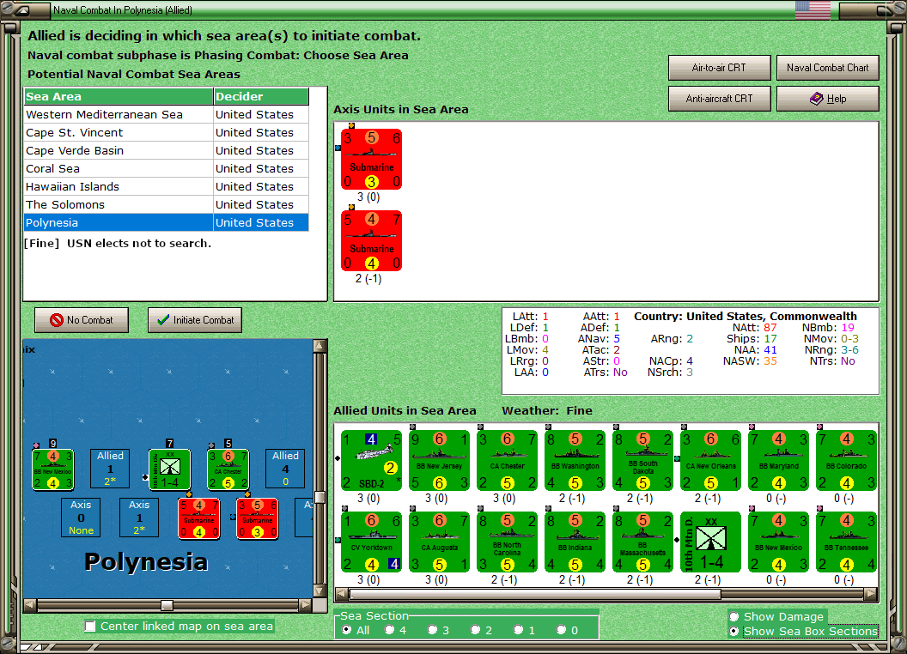Select the CA Chester counter in Allied units
The width and height of the screenshot is (907, 654).
(508, 460)
